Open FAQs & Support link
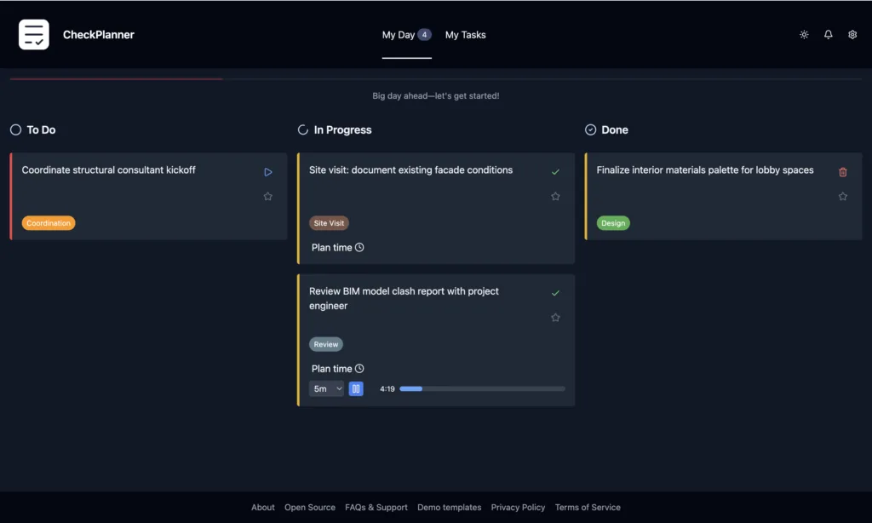872x523 pixels. tap(376, 508)
